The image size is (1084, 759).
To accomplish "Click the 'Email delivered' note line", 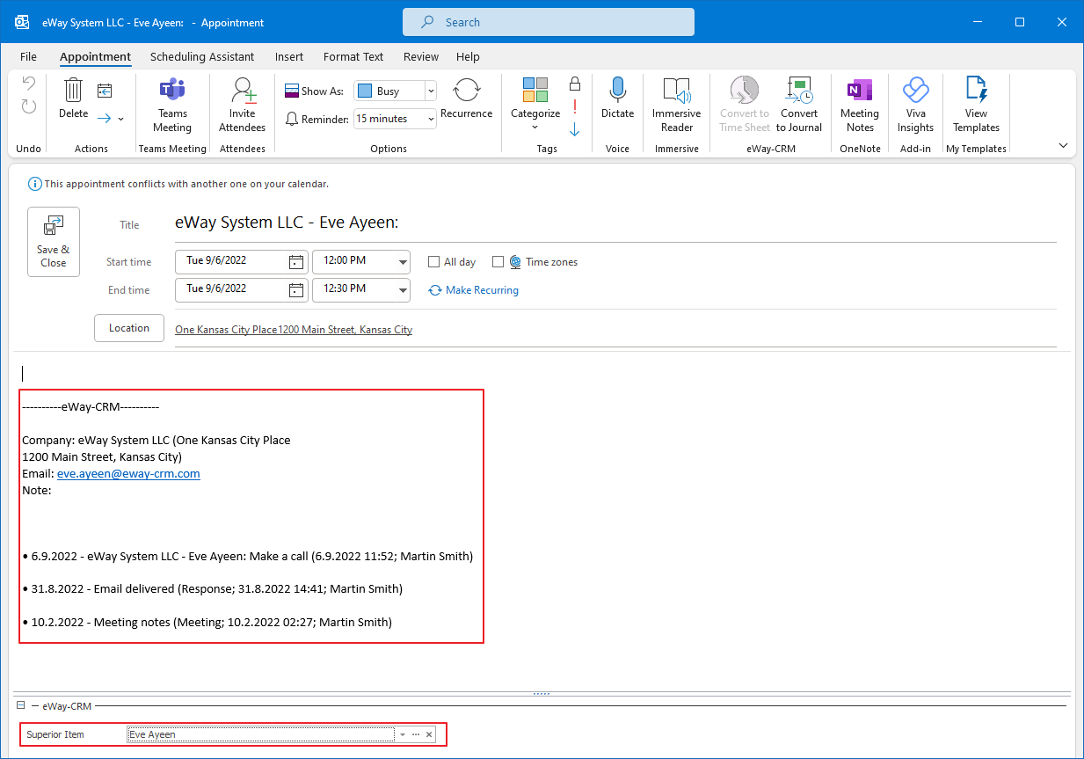I will coord(212,588).
